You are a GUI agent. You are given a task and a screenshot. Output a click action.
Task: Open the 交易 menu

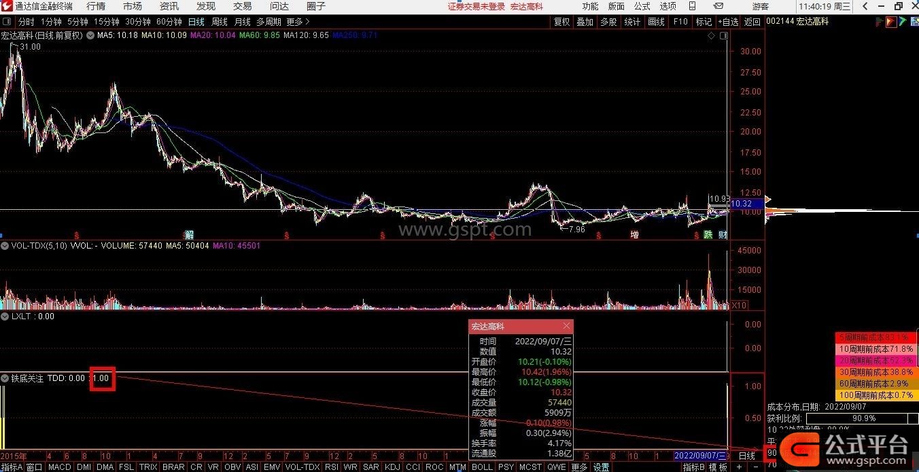pos(243,6)
